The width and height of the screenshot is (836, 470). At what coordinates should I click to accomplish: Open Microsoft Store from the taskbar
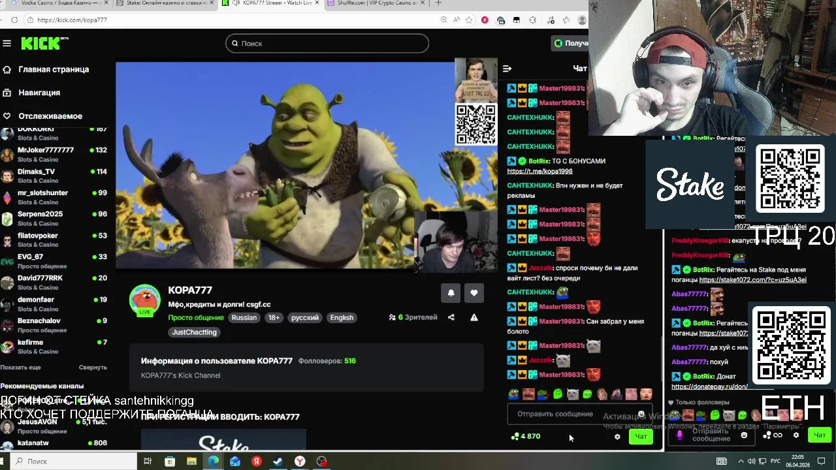(x=170, y=461)
